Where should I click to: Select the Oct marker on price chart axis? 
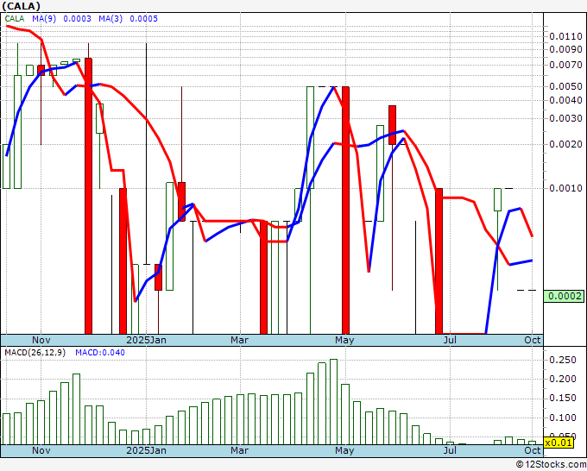click(x=533, y=340)
